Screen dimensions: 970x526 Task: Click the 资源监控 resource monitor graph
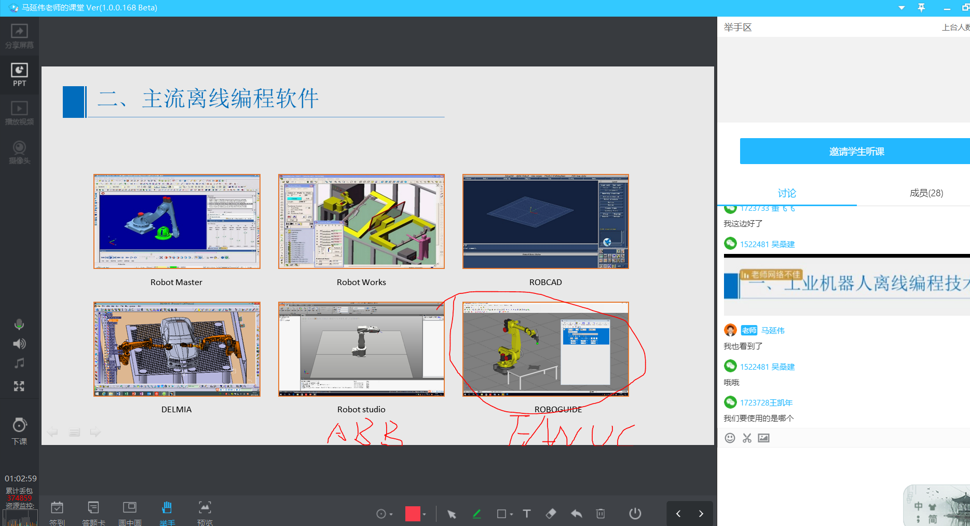pos(20,518)
